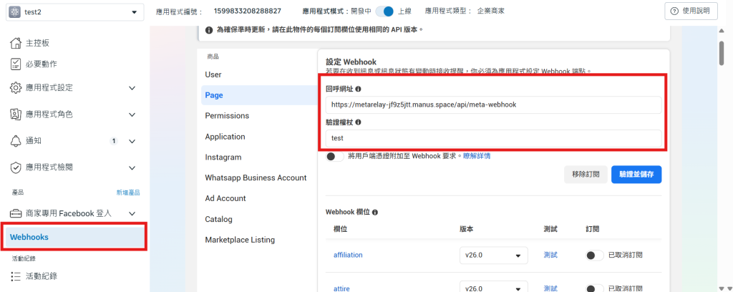Image resolution: width=733 pixels, height=292 pixels.
Task: Click the app ID number 1599833208288827
Action: [247, 11]
